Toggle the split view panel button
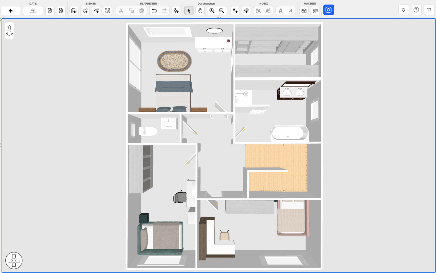 click(429, 10)
